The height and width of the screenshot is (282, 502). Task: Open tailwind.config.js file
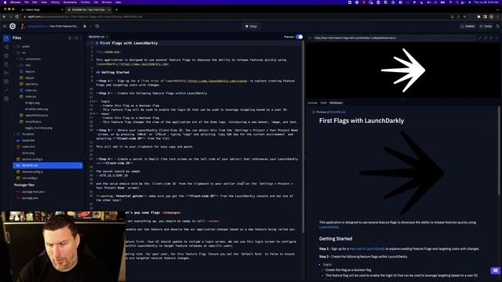(32, 172)
